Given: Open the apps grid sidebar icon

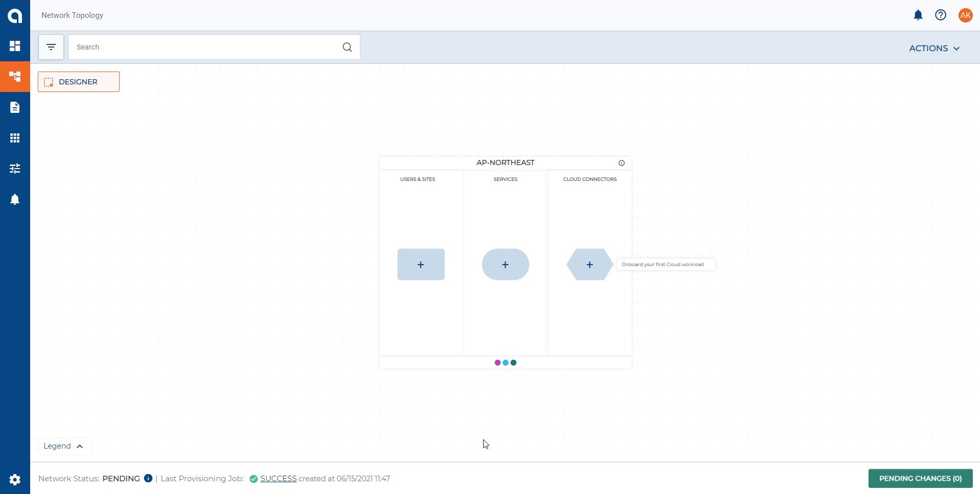Looking at the screenshot, I should tap(15, 138).
